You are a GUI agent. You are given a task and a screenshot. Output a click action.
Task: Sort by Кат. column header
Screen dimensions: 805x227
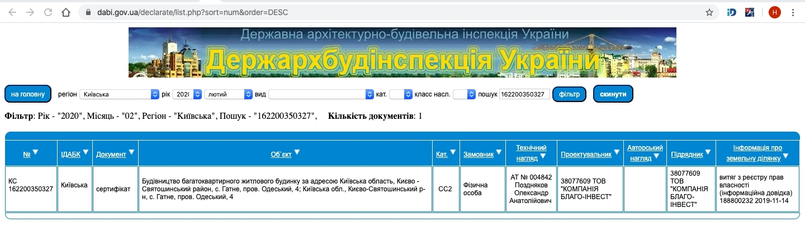tap(442, 154)
